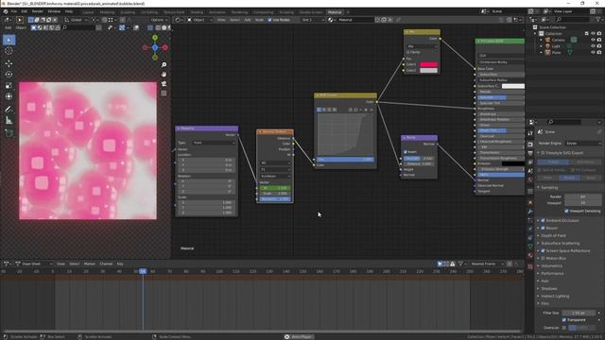Open Mix node blend mode dropdown
605x340 pixels.
pyautogui.click(x=423, y=46)
